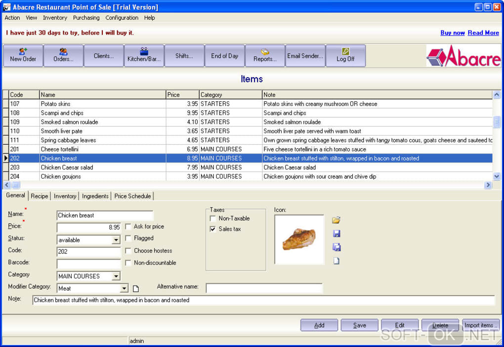Viewport: 504px width, 347px height.
Task: Click the Name input field
Action: 105,216
